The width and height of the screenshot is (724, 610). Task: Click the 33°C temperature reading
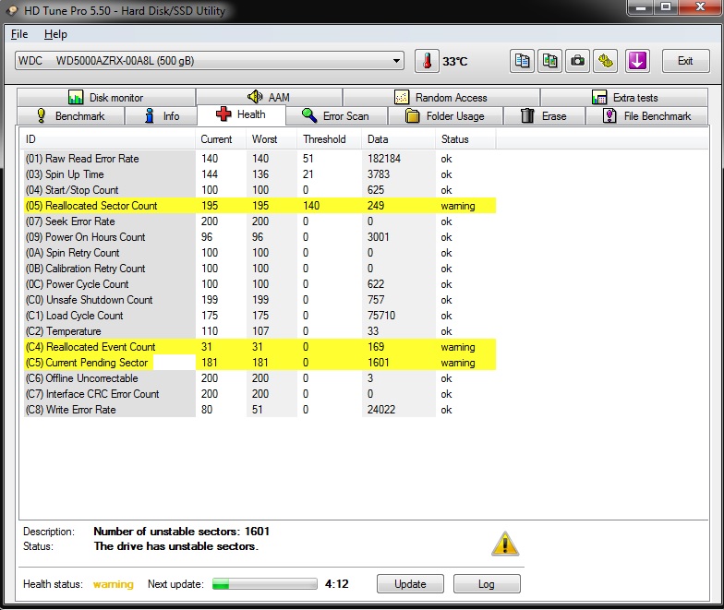tap(454, 61)
